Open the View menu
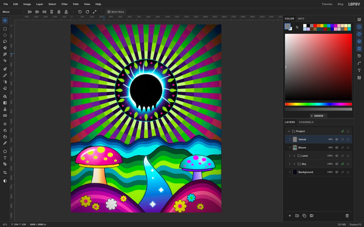 [87, 4]
